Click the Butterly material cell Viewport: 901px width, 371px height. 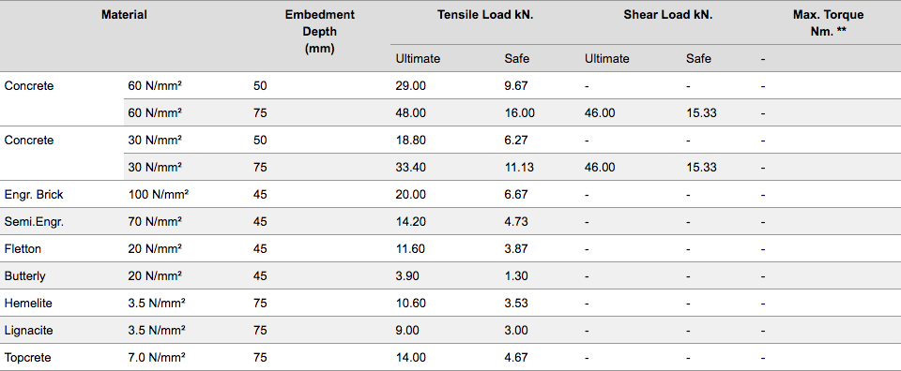tap(24, 275)
